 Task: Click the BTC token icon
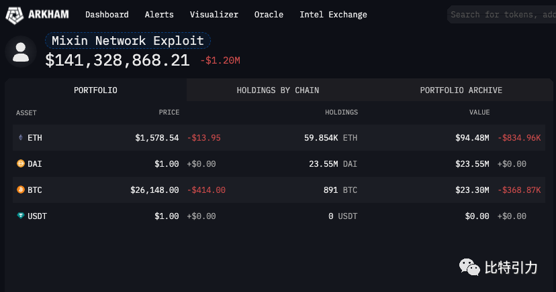(x=20, y=190)
